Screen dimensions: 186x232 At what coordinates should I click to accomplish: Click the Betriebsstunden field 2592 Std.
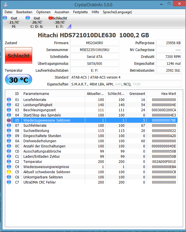pyautogui.click(x=169, y=71)
